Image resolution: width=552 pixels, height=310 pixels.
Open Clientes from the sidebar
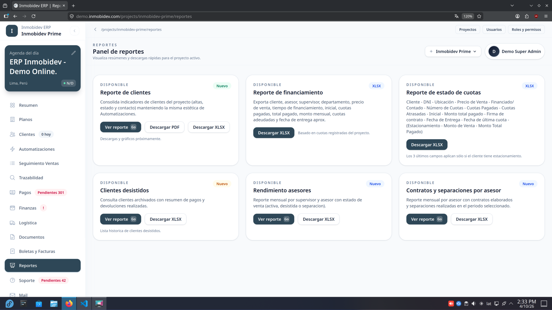[27, 134]
